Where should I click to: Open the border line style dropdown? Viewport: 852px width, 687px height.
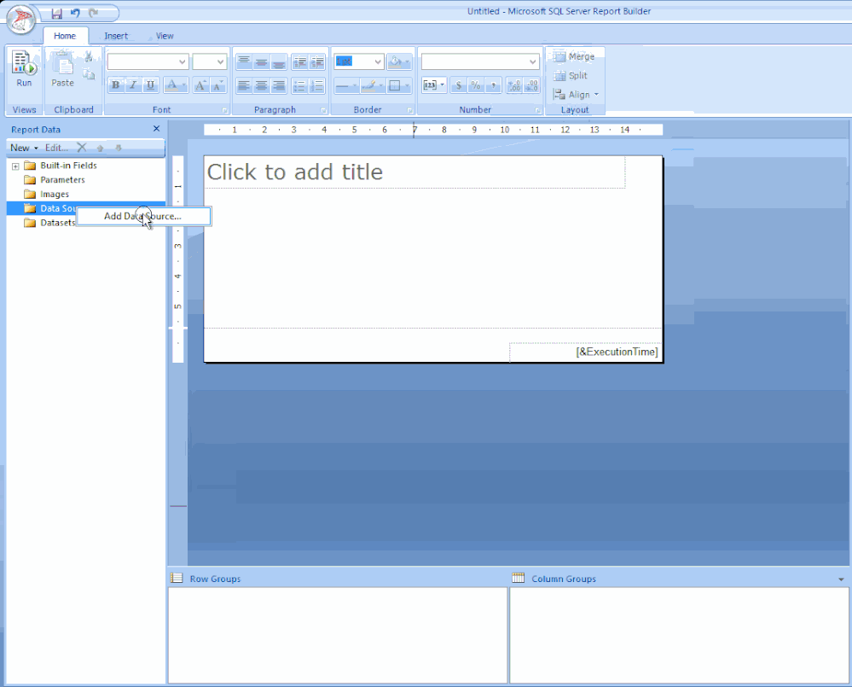tap(346, 85)
